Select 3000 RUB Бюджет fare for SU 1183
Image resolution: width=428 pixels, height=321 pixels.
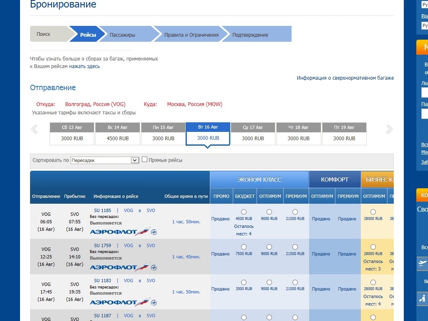pos(244,282)
